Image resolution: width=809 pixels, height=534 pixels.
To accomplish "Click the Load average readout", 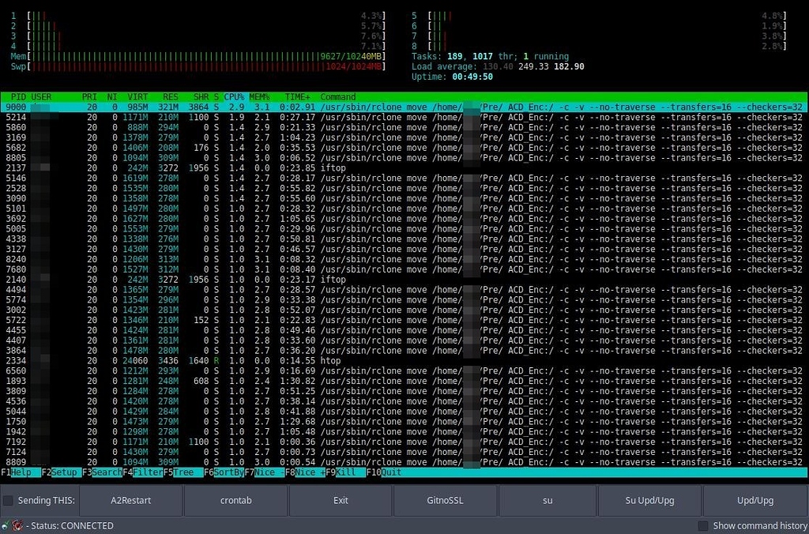I will (498, 66).
